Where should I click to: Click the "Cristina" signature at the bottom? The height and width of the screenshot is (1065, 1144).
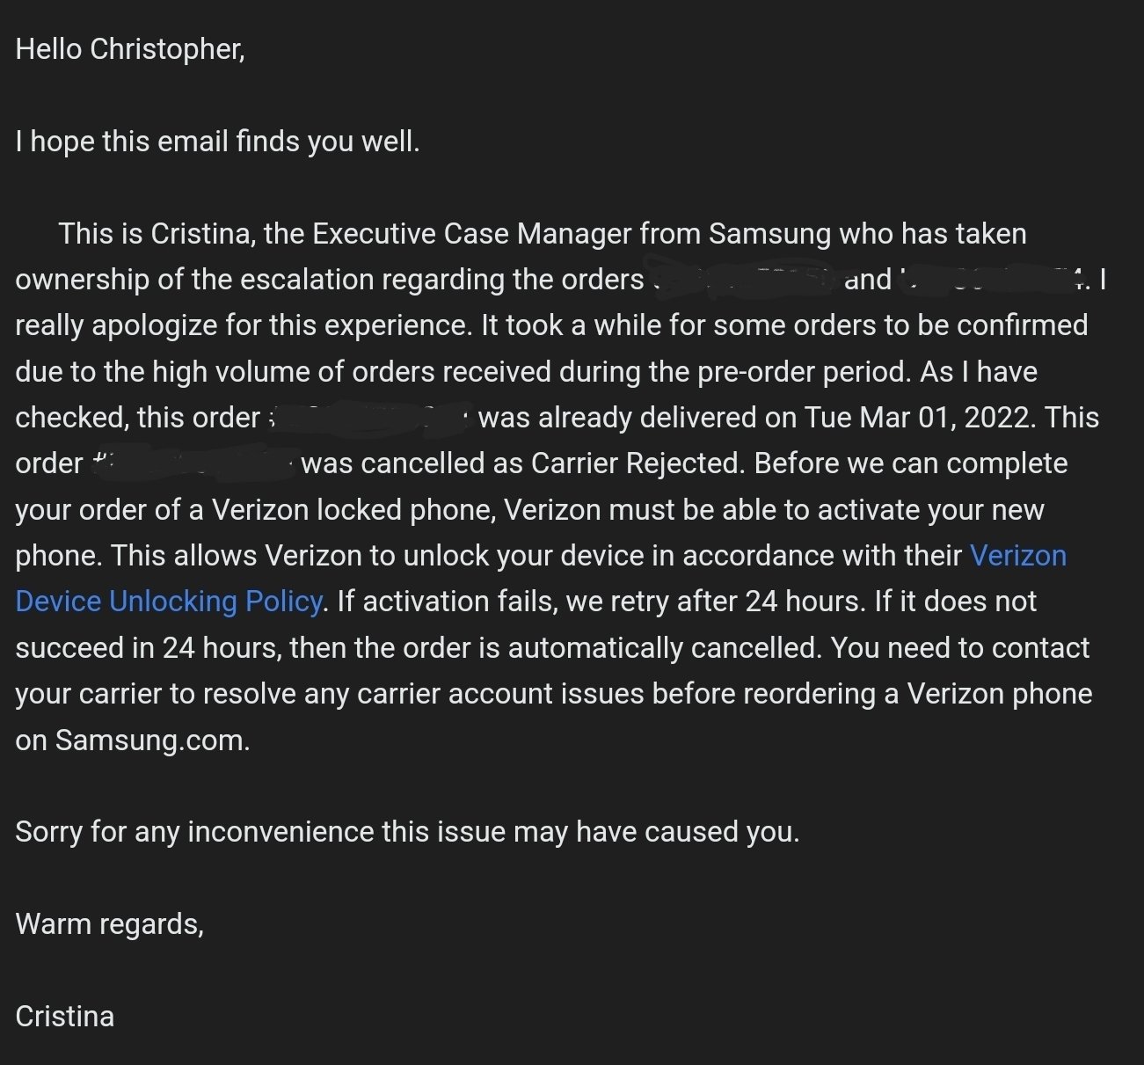click(x=65, y=1017)
